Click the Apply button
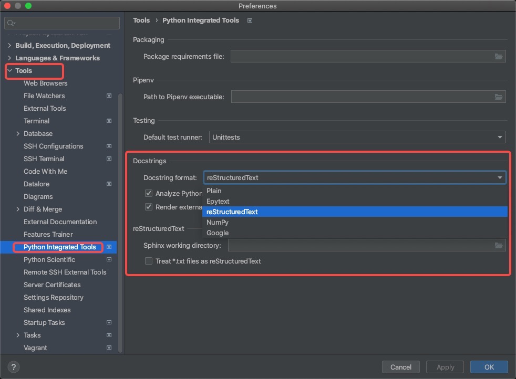This screenshot has height=379, width=516. pyautogui.click(x=445, y=367)
